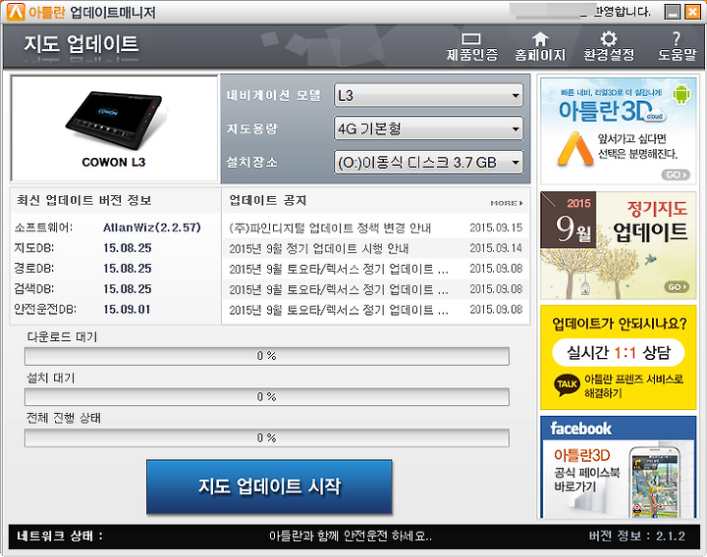Click the Atlan orange logo in title bar

pyautogui.click(x=16, y=12)
